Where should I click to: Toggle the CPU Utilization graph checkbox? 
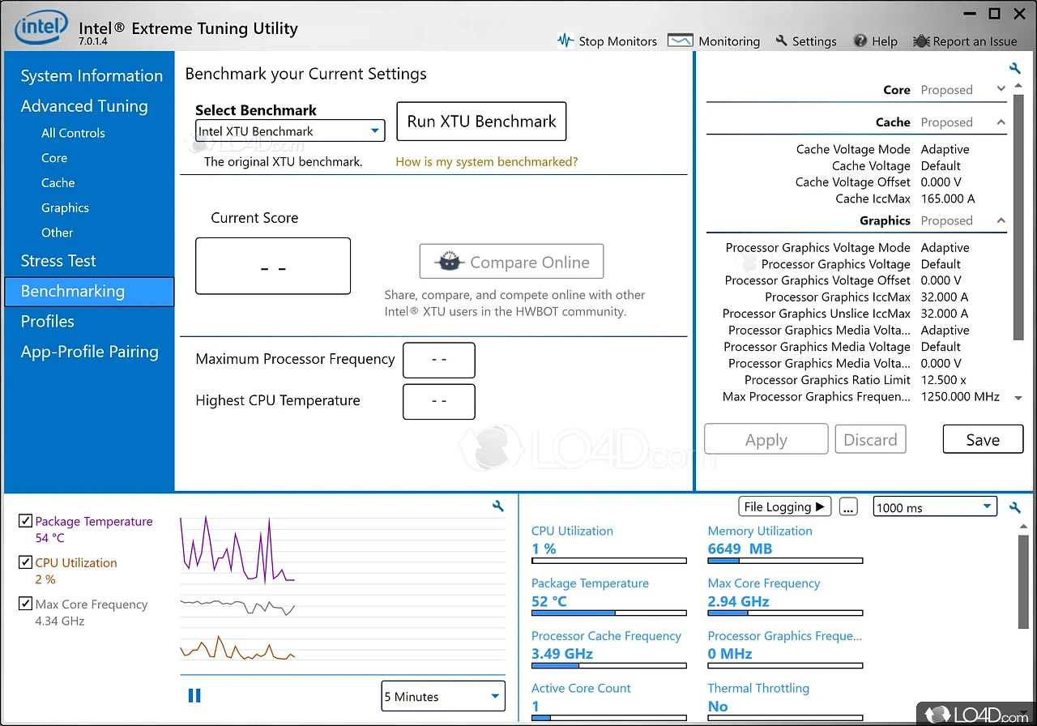(x=25, y=562)
